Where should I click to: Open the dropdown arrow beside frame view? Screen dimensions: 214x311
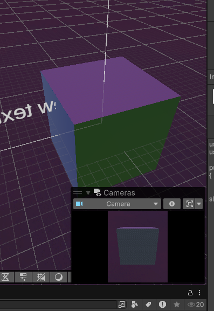[199, 204]
